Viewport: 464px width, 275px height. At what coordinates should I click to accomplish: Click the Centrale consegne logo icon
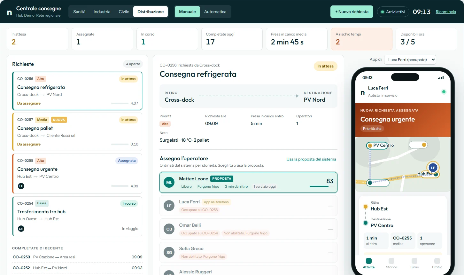[x=10, y=13]
